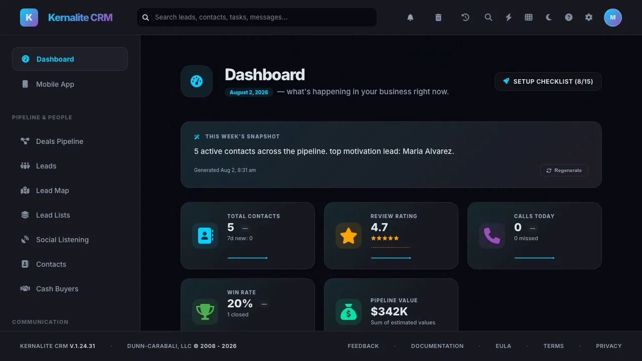Open the settings gear icon
Viewport: 642px width, 361px height.
coord(589,18)
